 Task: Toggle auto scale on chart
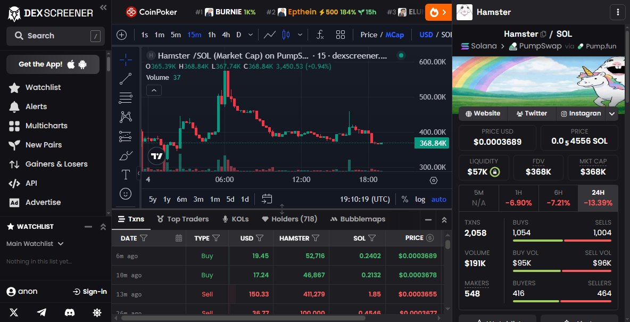point(439,199)
